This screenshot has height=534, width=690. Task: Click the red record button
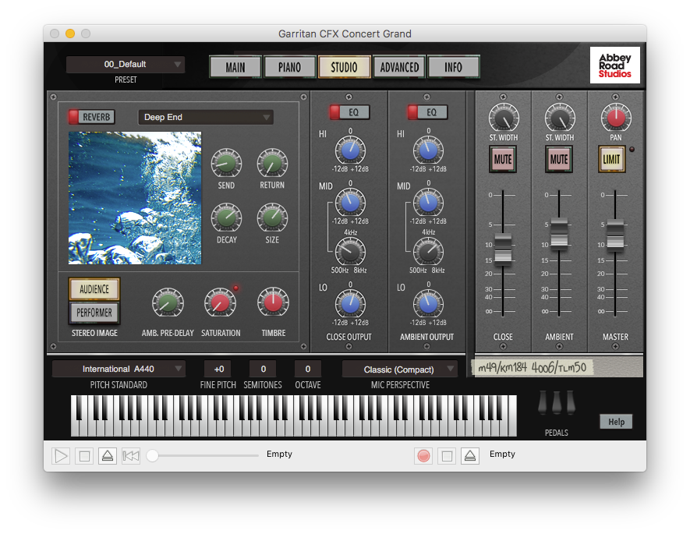coord(423,456)
